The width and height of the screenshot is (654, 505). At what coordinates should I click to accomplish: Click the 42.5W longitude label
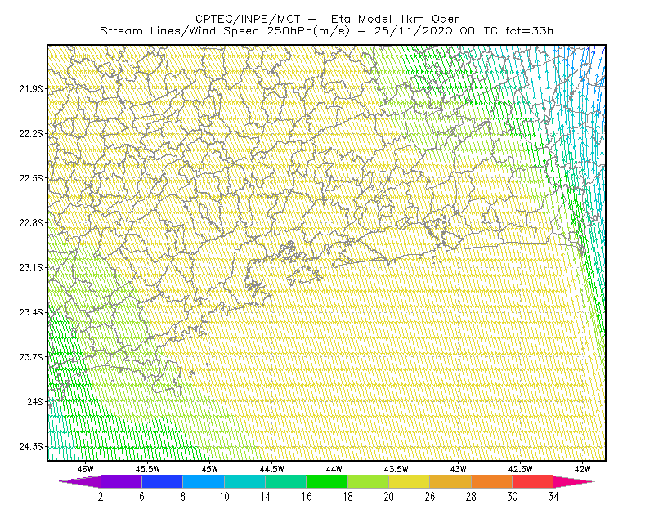520,469
